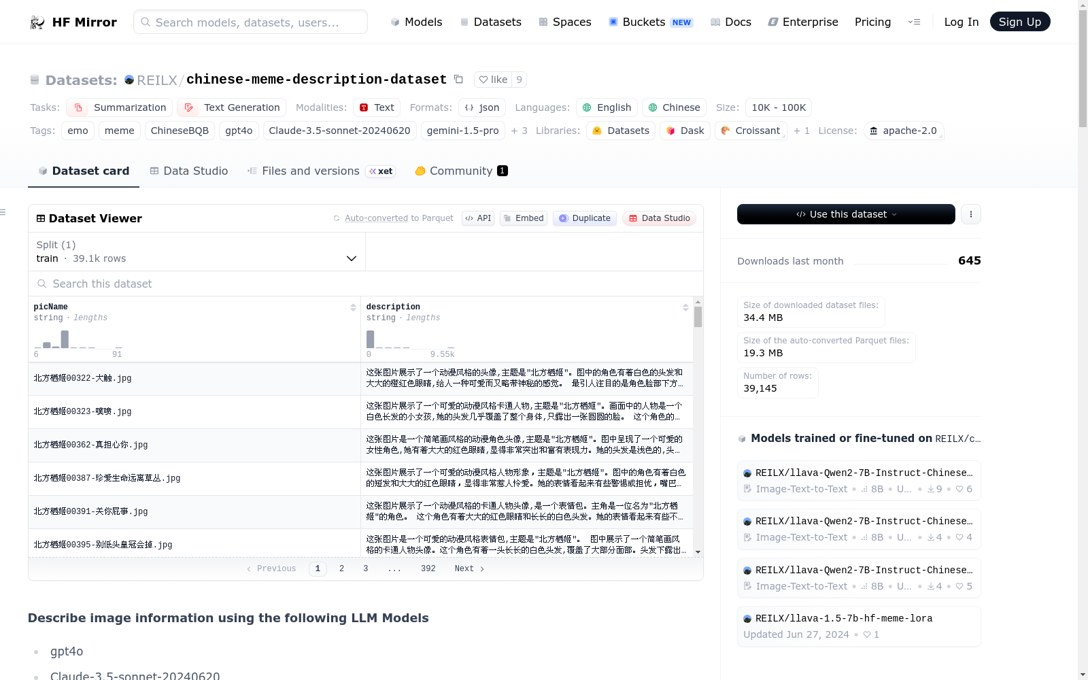
Task: Open the Enterprise nav item
Action: (803, 22)
